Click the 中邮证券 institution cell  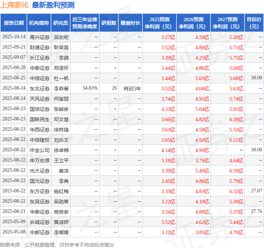tap(40, 232)
